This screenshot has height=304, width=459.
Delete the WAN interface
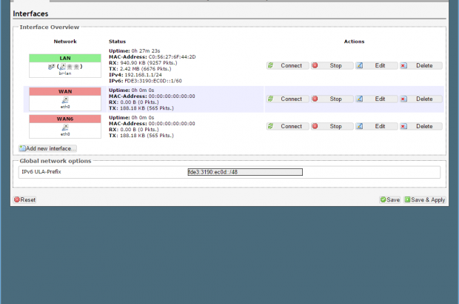420,99
